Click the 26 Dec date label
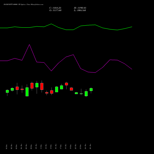Viewport: 154px width, 154px height. pyautogui.click(x=90, y=147)
